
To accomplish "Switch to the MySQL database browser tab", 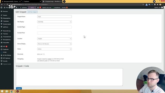I will click(11, 2).
